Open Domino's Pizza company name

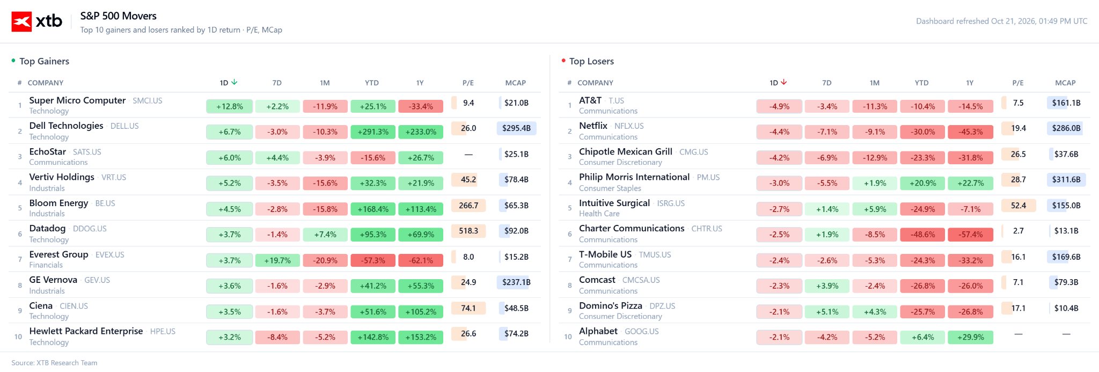coord(611,305)
